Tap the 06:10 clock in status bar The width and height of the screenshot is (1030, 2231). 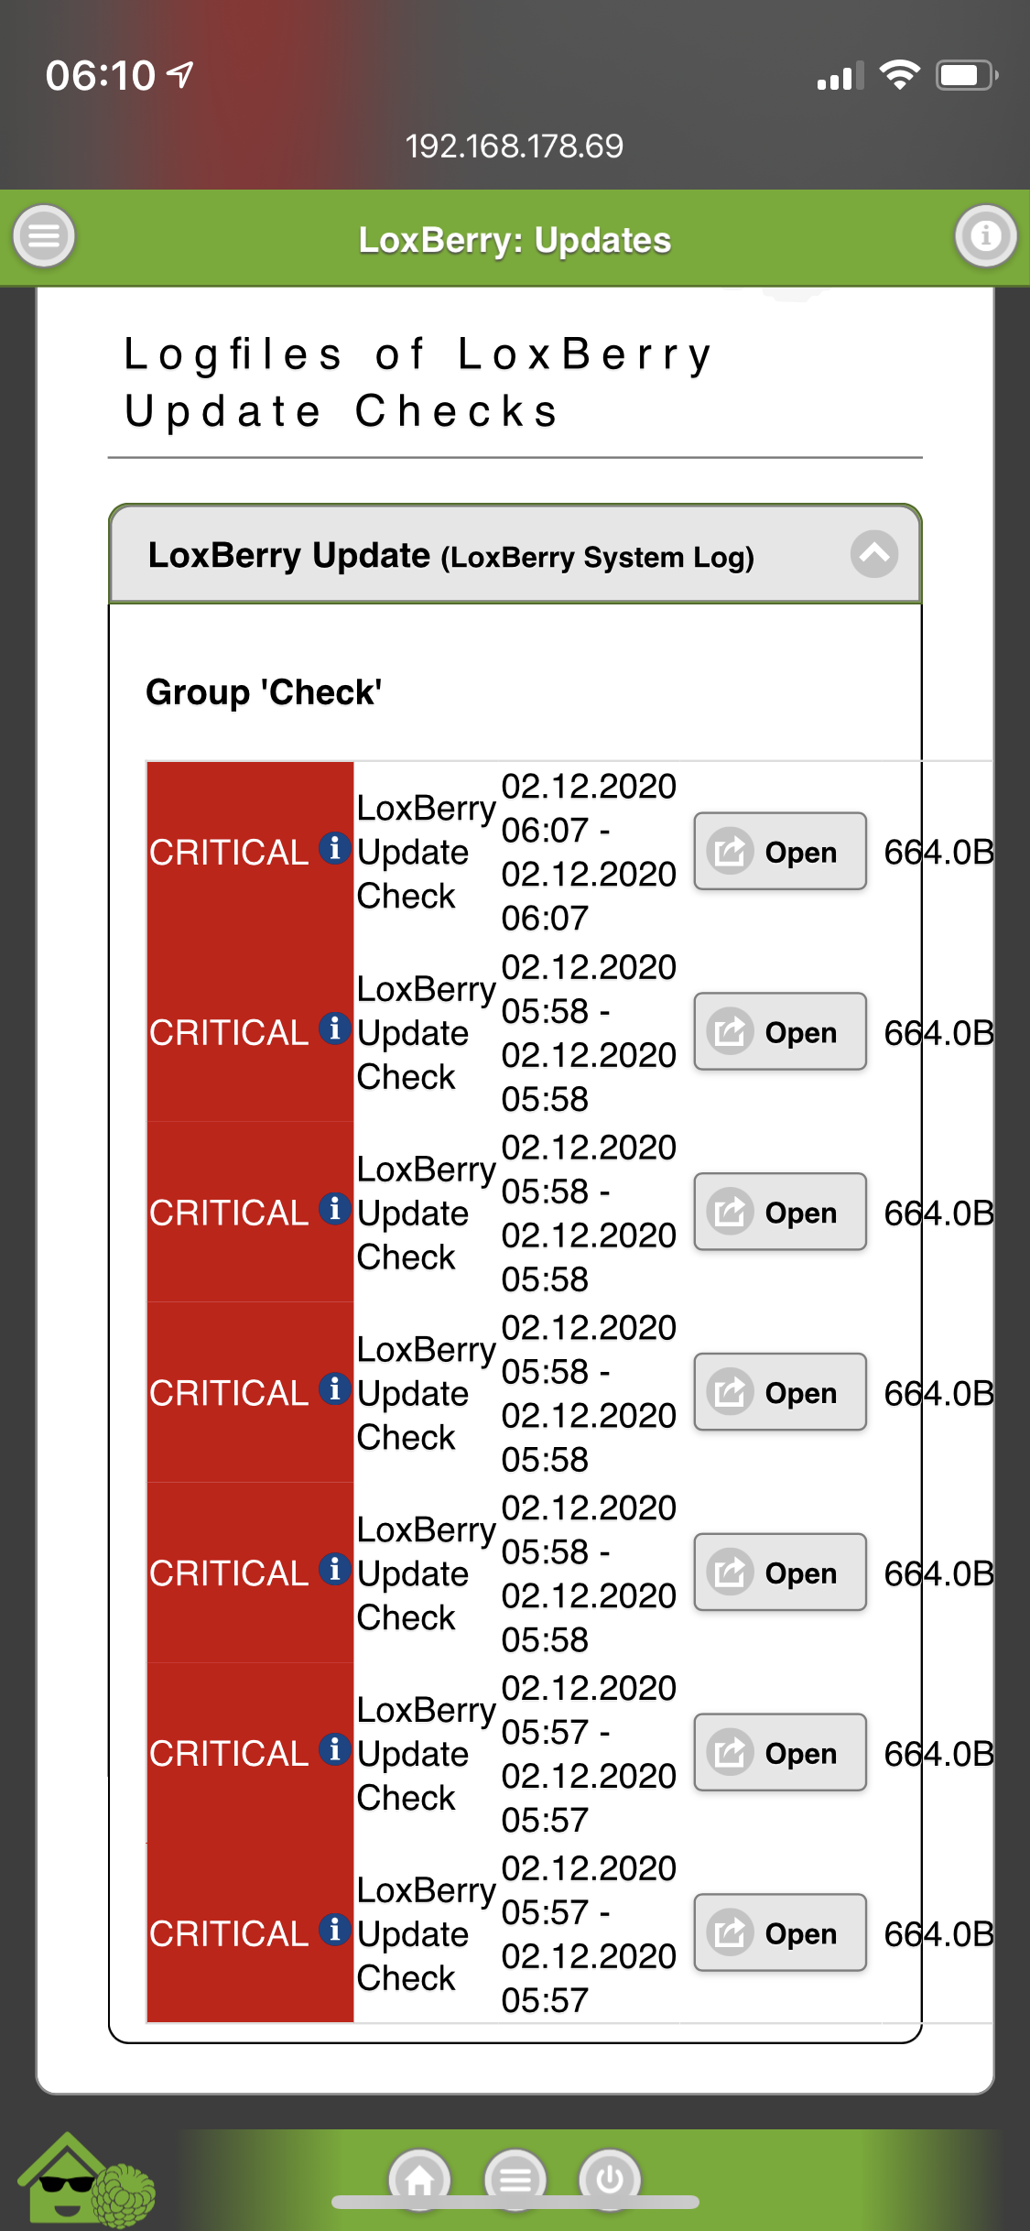(101, 75)
